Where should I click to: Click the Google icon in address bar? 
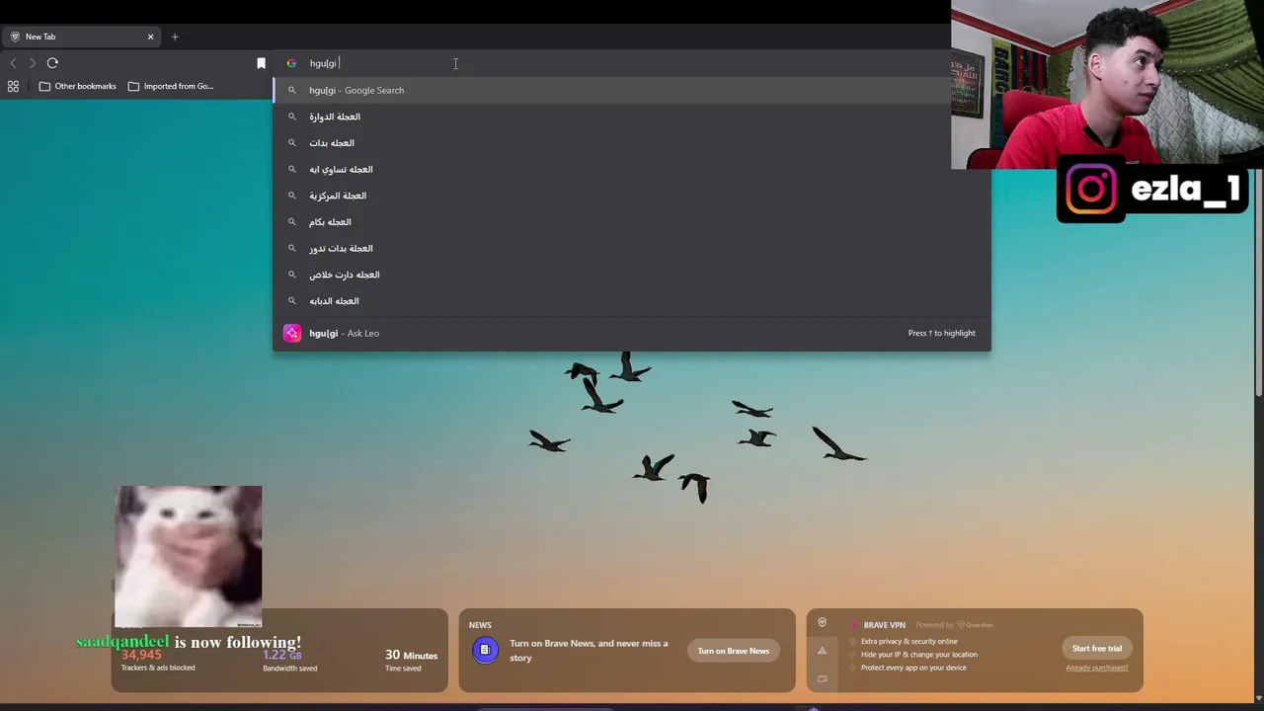point(291,63)
